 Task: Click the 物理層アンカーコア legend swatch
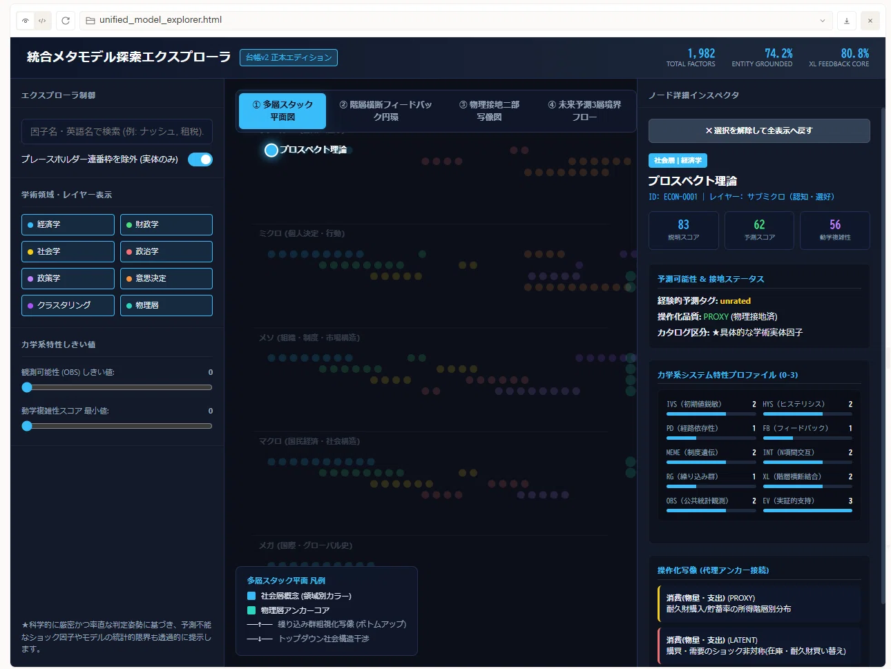(251, 610)
